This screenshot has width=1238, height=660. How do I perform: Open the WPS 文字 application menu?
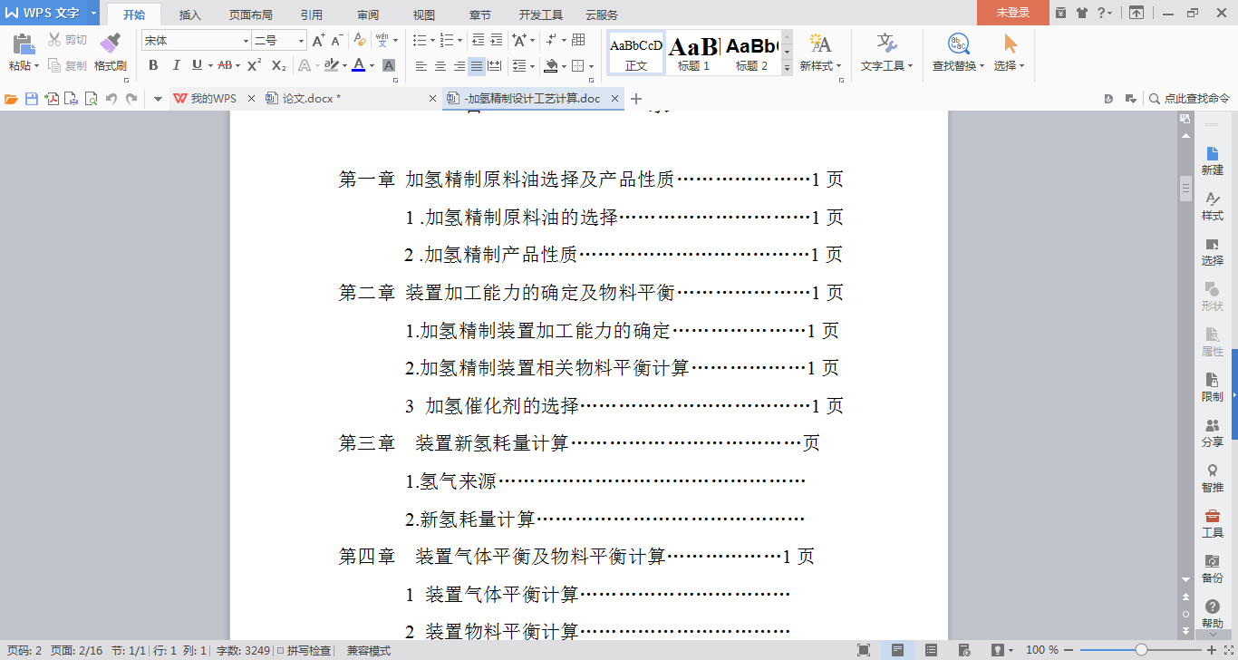(x=49, y=13)
